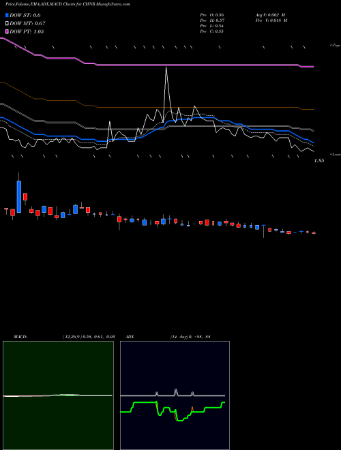Screen dimensions: 341x450
Task: Click the 'Pre L: 0.54' value
Action: [212, 26]
